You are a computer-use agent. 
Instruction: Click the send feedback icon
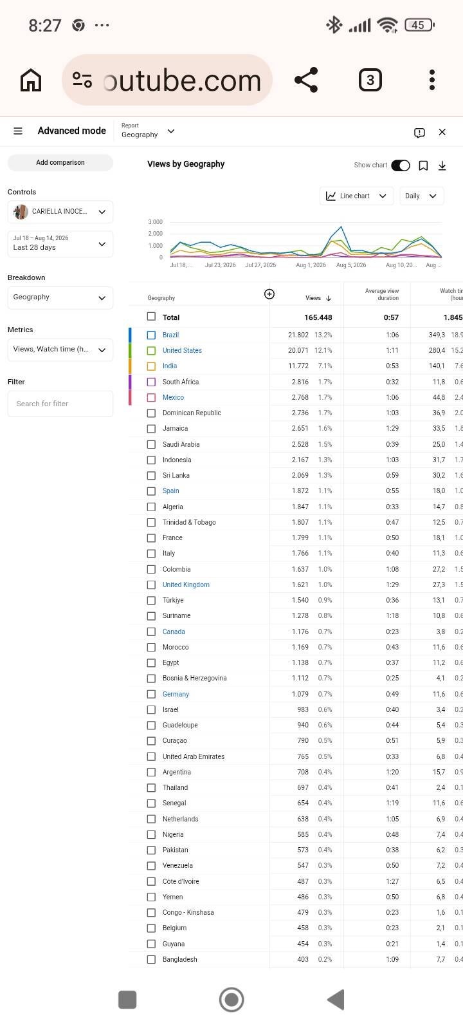(419, 133)
